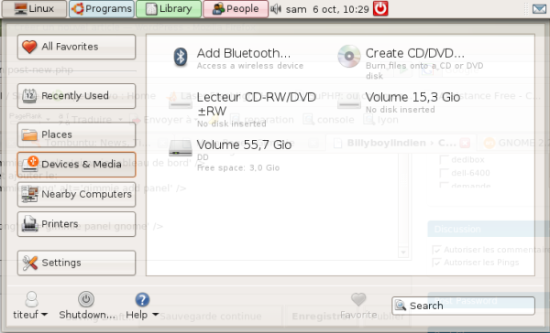
Task: Click the Volume 15,3 Gio drive icon
Action: coord(349,101)
